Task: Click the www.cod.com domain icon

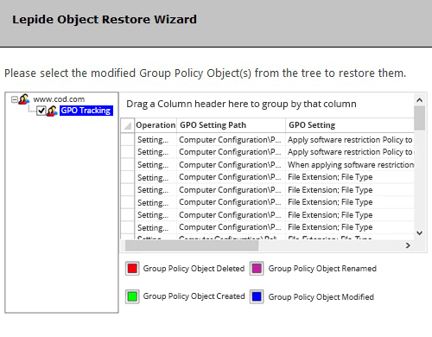Action: pyautogui.click(x=24, y=99)
